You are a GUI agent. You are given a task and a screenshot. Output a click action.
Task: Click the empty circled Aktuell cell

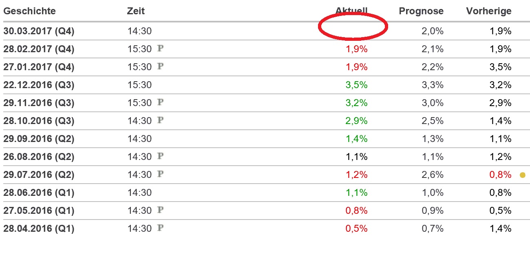point(352,27)
